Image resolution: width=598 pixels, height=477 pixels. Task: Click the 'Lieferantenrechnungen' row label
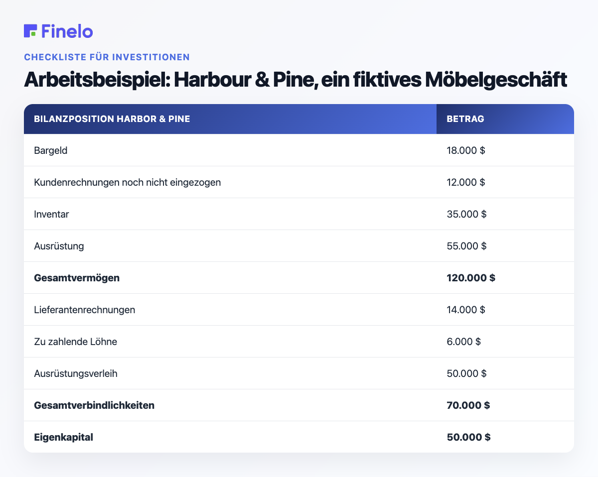[x=85, y=310]
